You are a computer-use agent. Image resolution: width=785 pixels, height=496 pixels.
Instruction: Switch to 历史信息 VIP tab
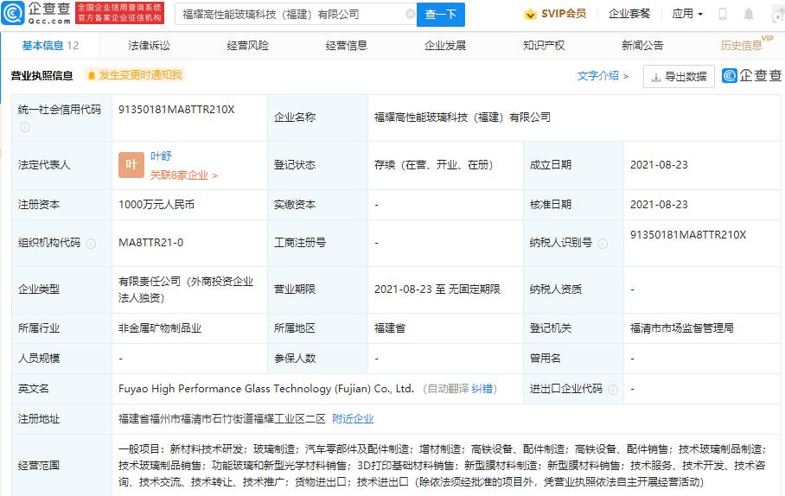coord(746,44)
